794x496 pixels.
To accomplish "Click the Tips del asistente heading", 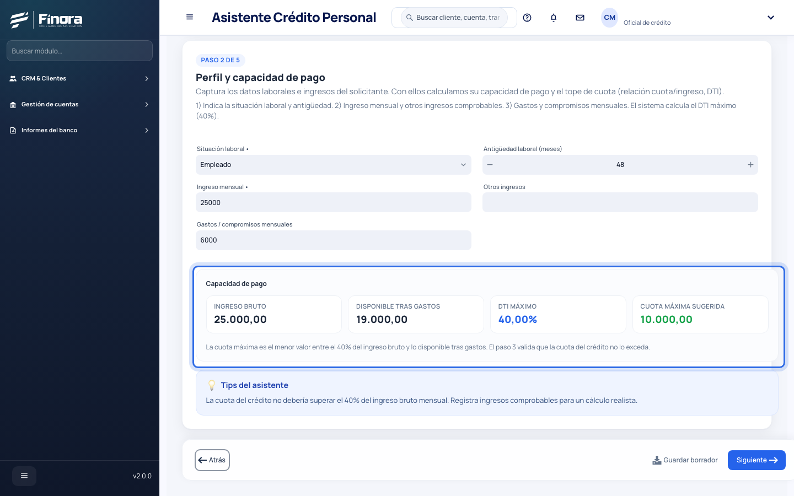I will (255, 385).
